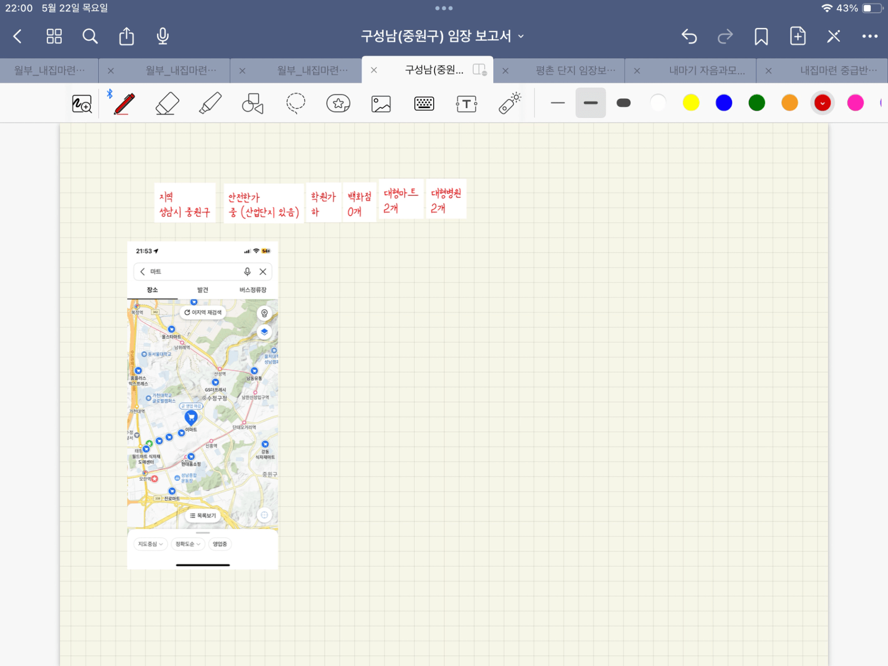Select the Eraser tool

[x=167, y=103]
